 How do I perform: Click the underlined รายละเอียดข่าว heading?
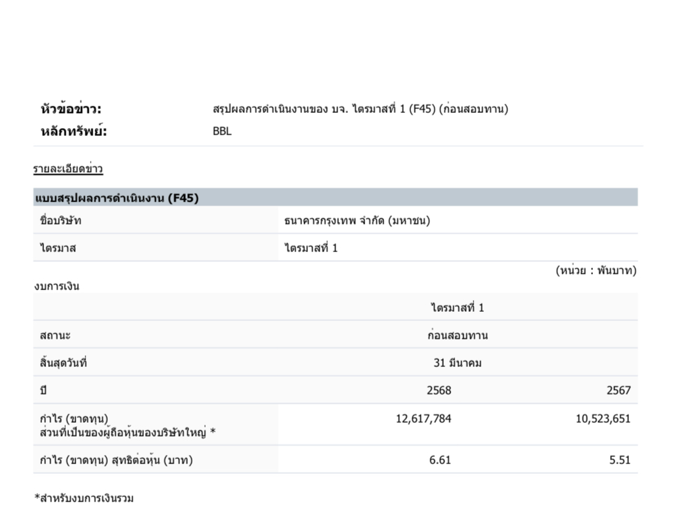point(68,169)
